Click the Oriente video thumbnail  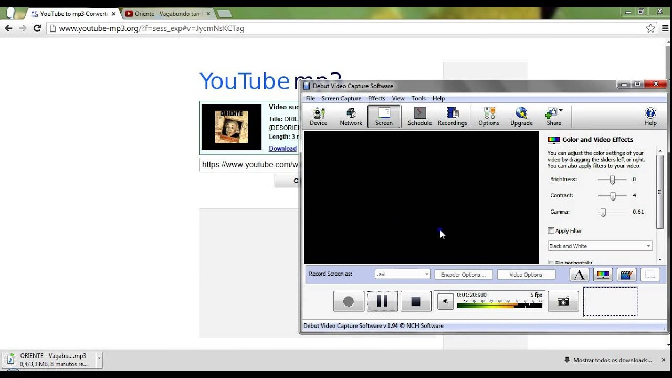232,127
